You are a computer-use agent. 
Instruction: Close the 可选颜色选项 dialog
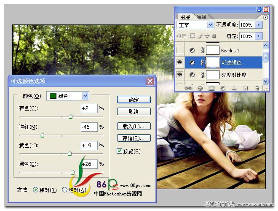(x=150, y=81)
